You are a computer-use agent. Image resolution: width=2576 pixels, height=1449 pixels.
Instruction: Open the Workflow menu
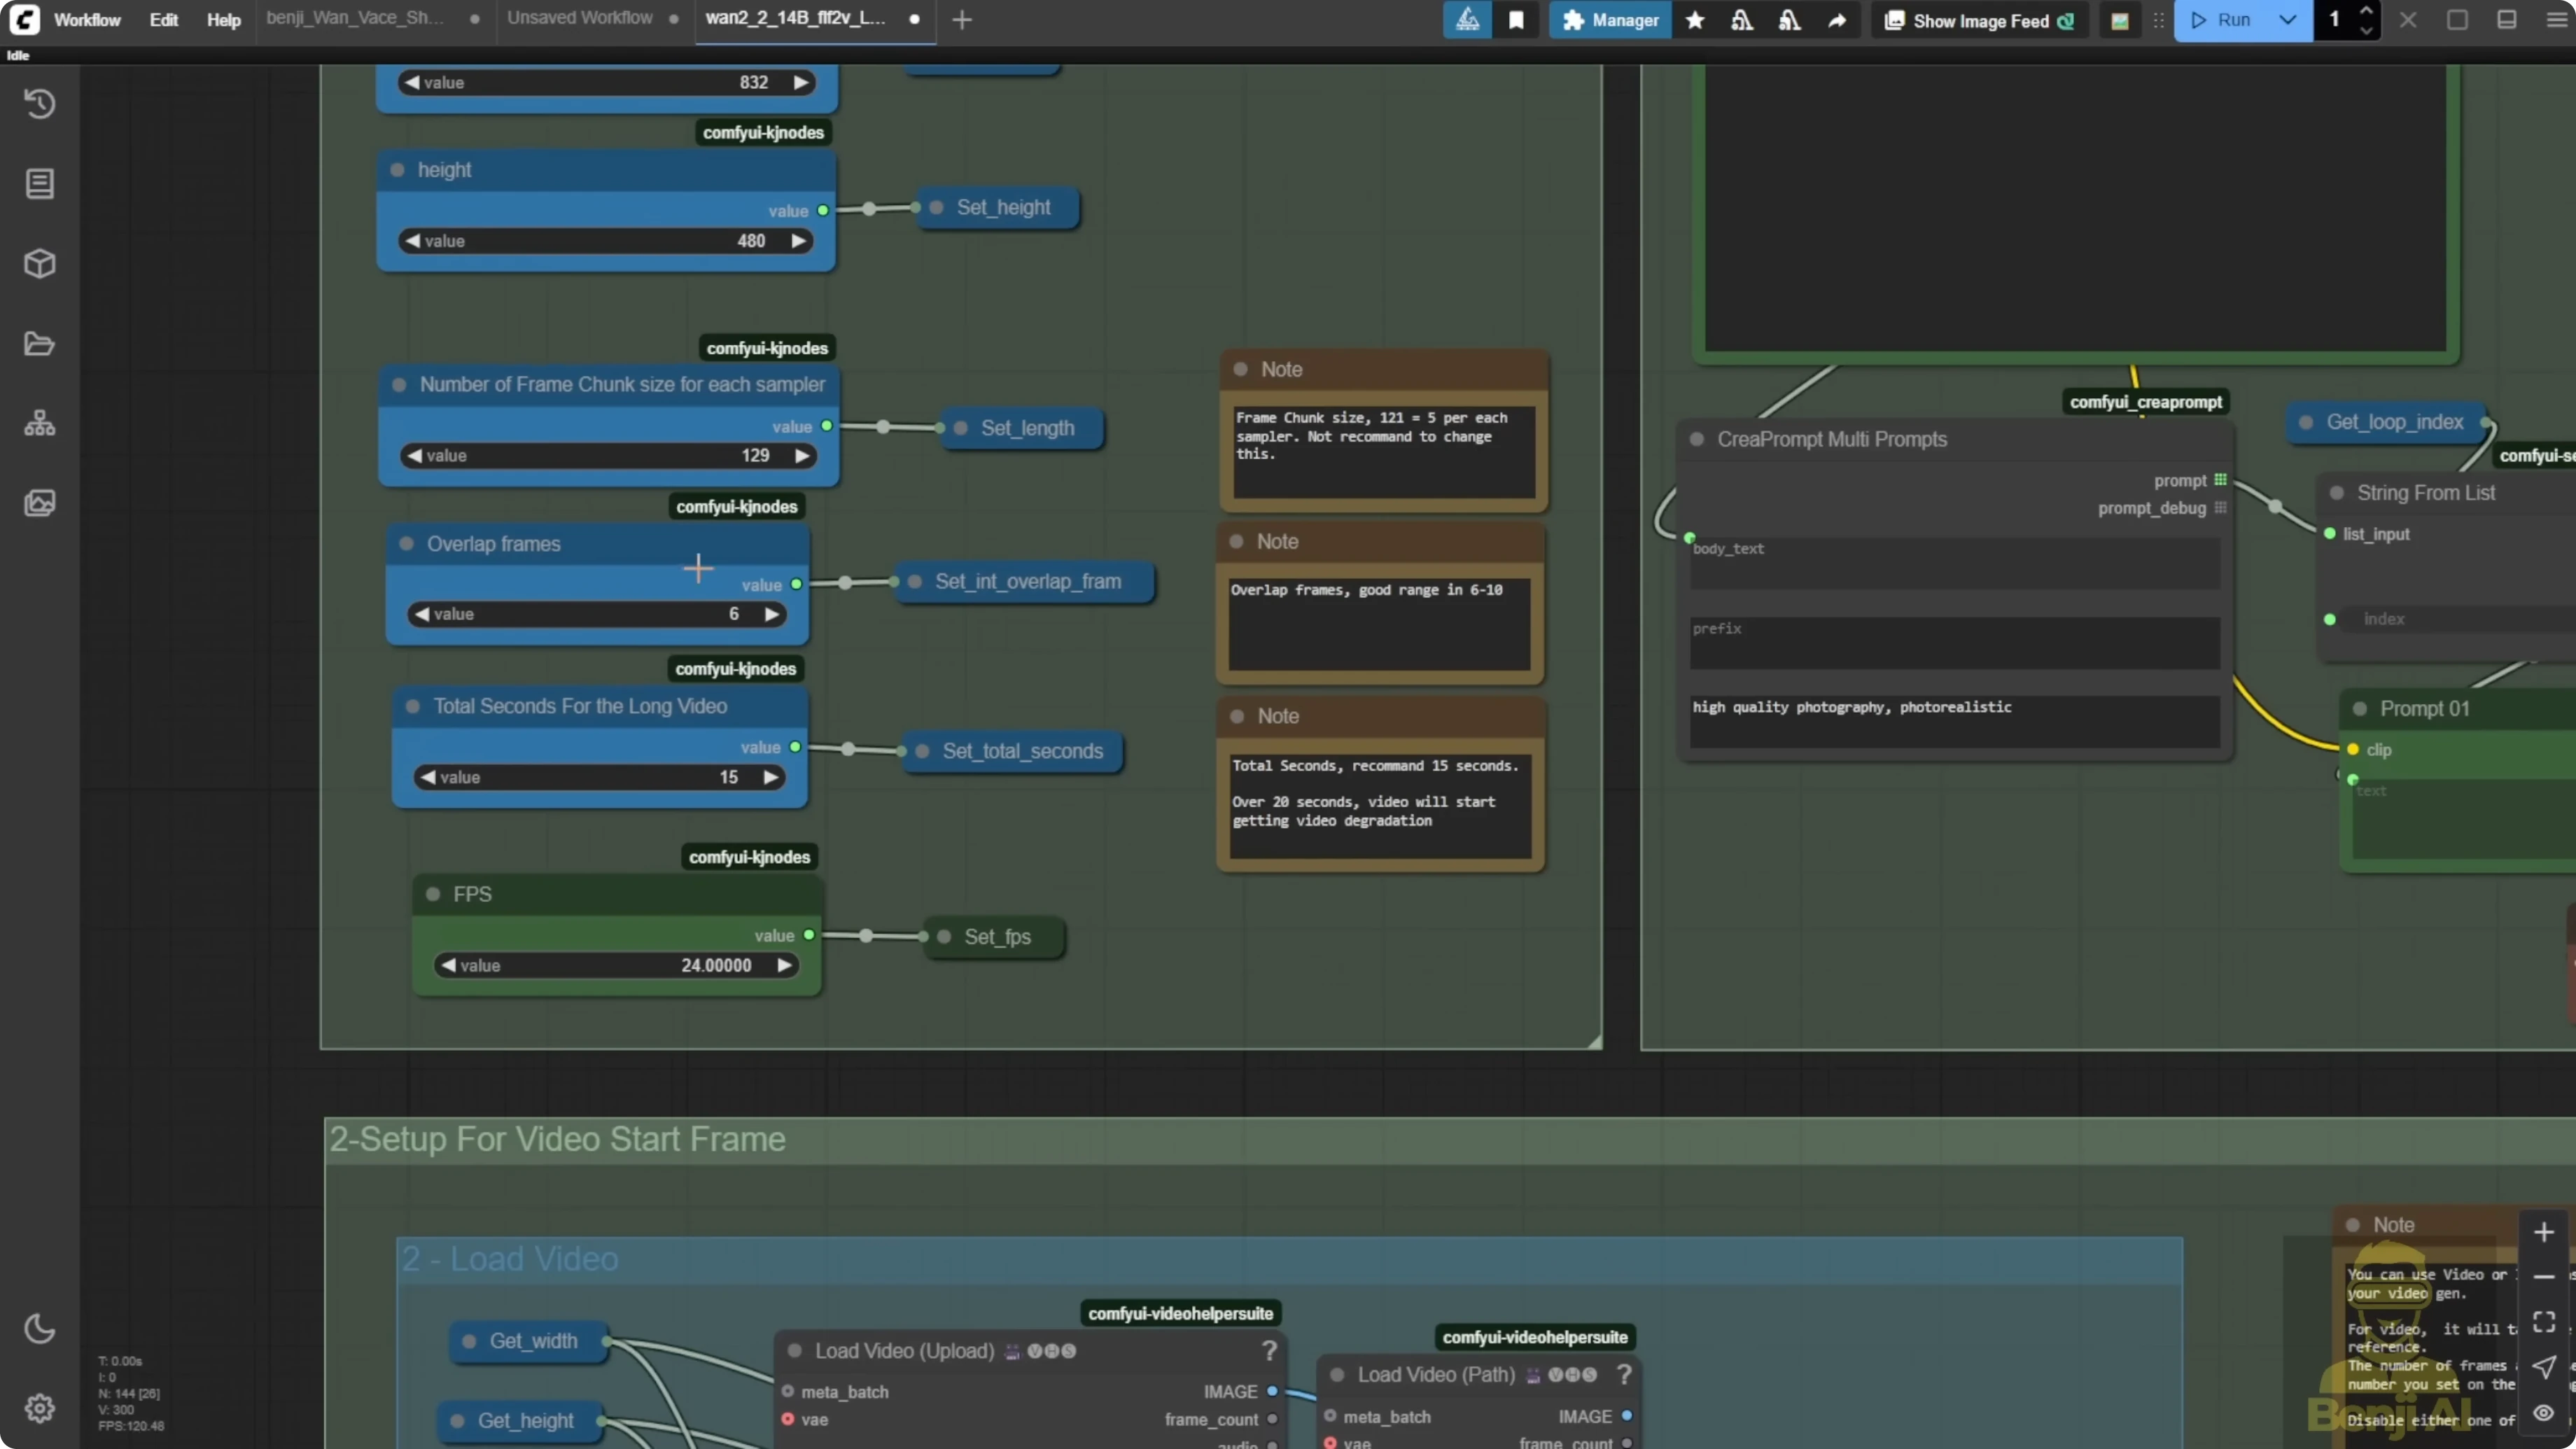tap(86, 20)
